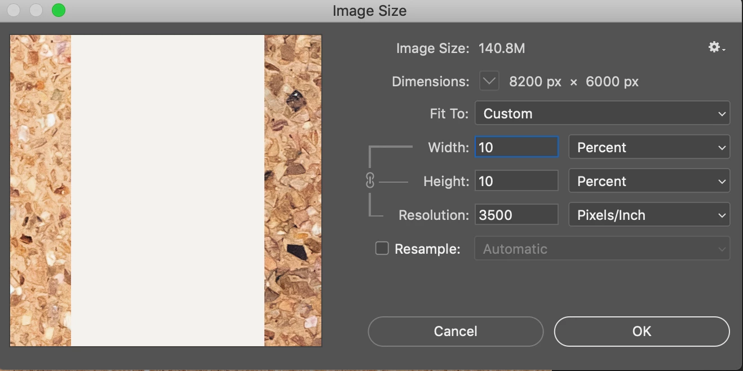The height and width of the screenshot is (371, 743).
Task: Click the green zoom window button
Action: (x=58, y=10)
